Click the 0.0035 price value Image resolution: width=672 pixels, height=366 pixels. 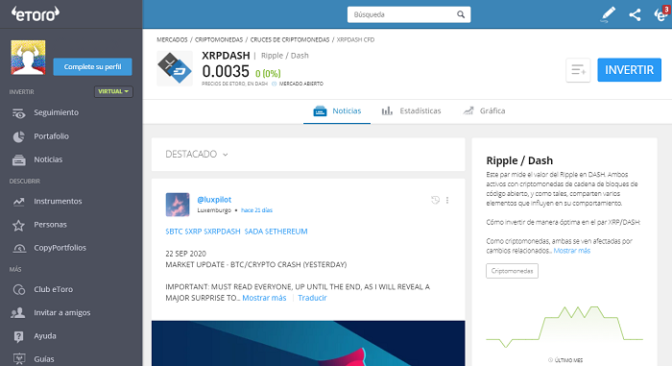coord(226,71)
